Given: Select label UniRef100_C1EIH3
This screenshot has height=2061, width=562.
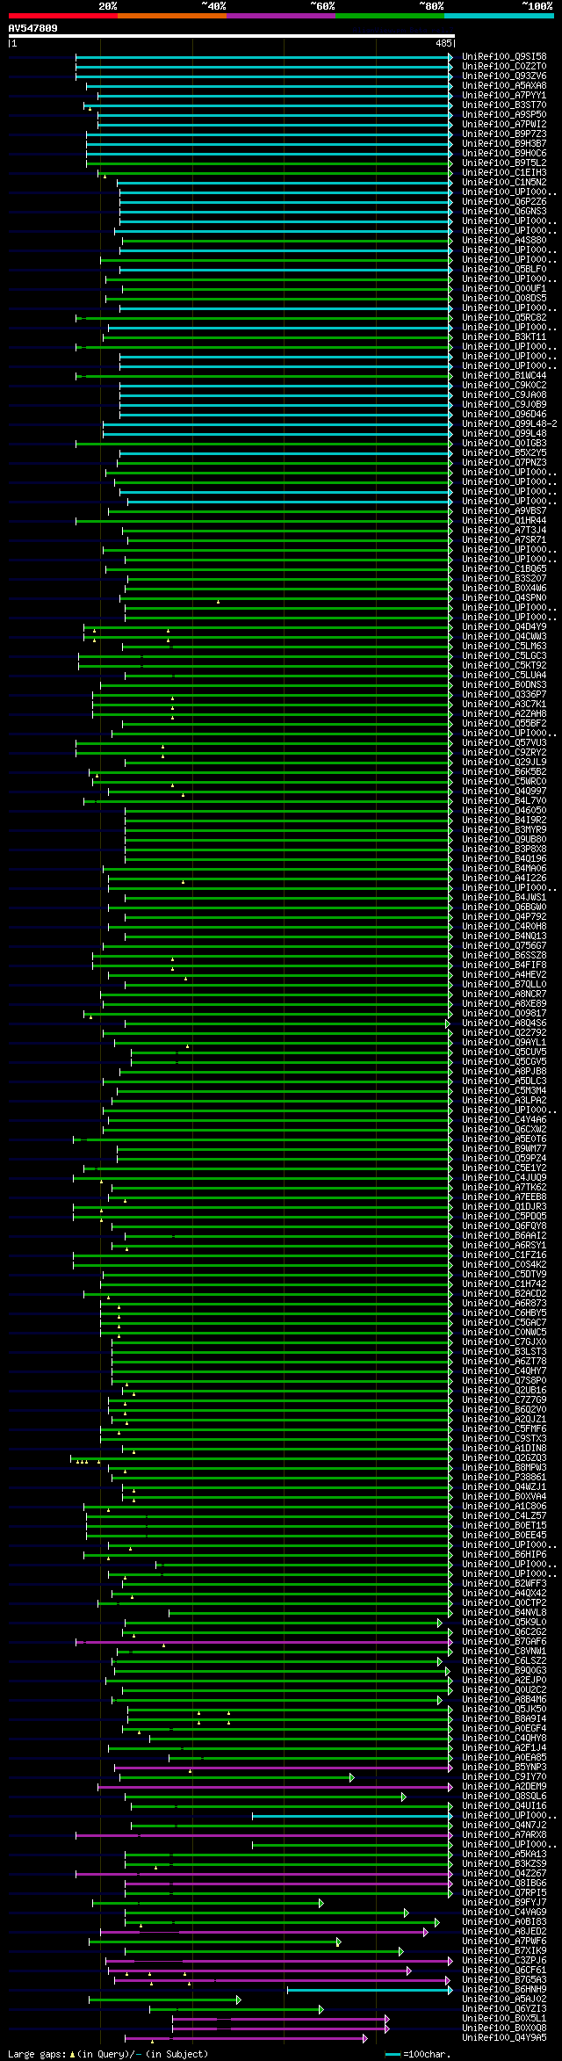Looking at the screenshot, I should pos(504,172).
